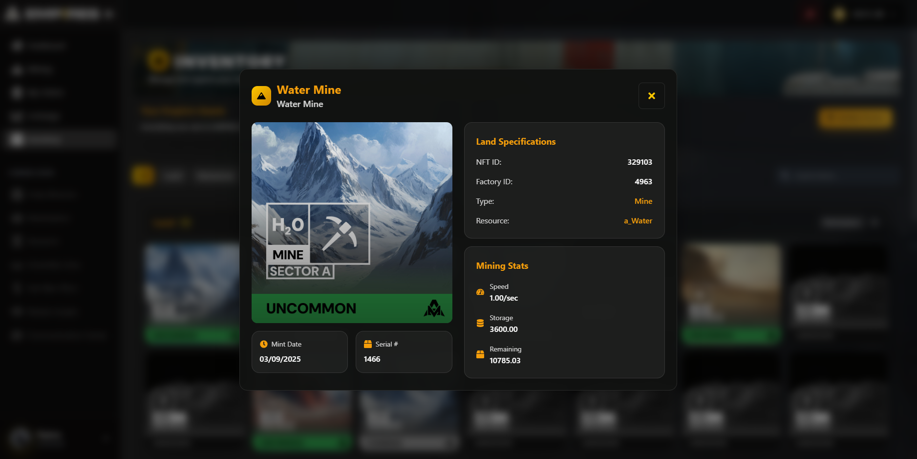The image size is (917, 459).
Task: Click the Factory ID number 4963
Action: tap(643, 182)
